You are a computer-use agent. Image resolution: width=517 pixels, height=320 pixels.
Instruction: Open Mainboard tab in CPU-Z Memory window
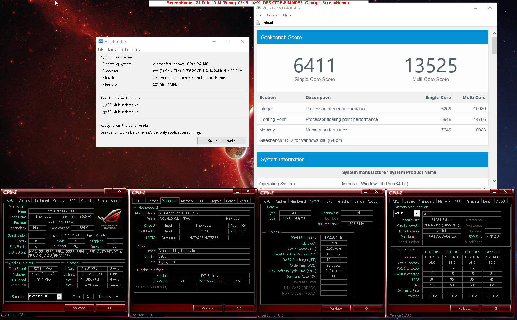point(298,201)
